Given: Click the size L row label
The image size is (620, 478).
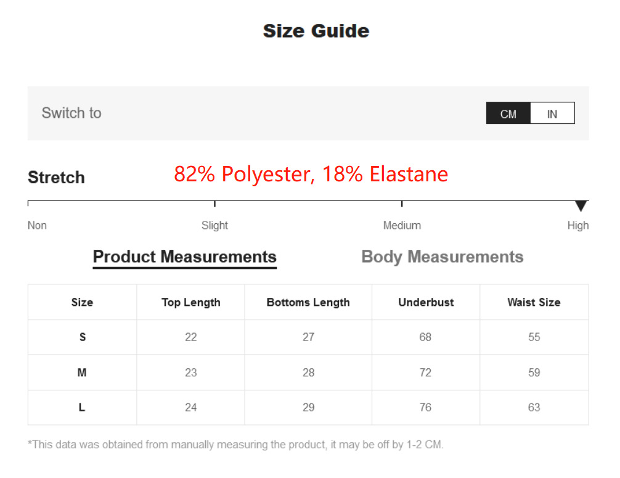Looking at the screenshot, I should pos(82,408).
